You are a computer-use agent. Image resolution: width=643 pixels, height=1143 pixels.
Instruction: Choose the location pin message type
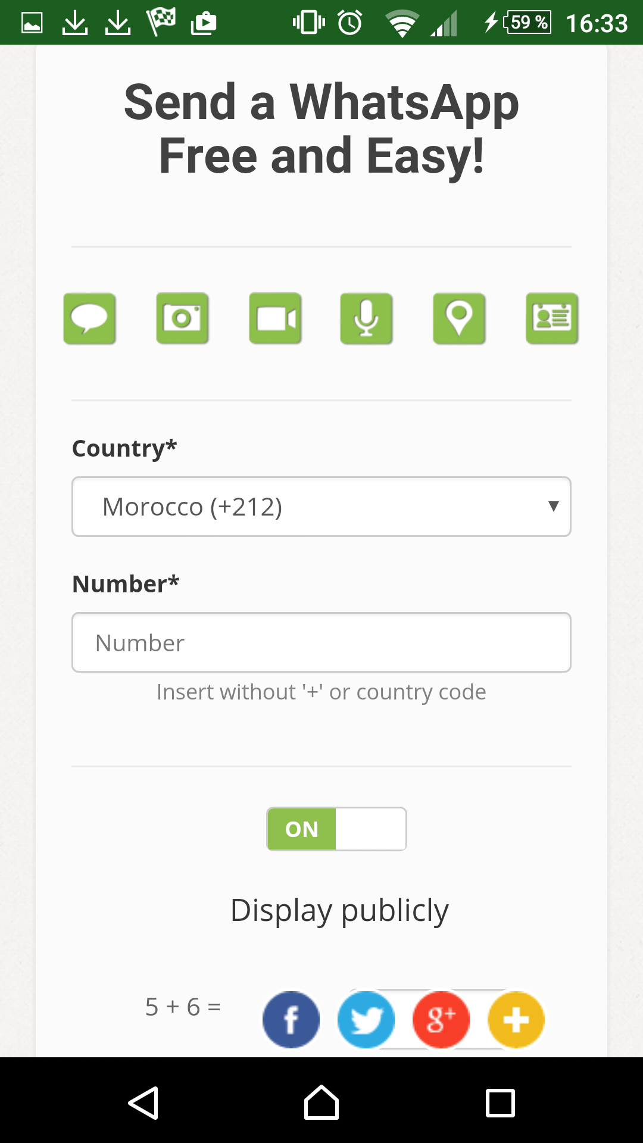pyautogui.click(x=459, y=318)
